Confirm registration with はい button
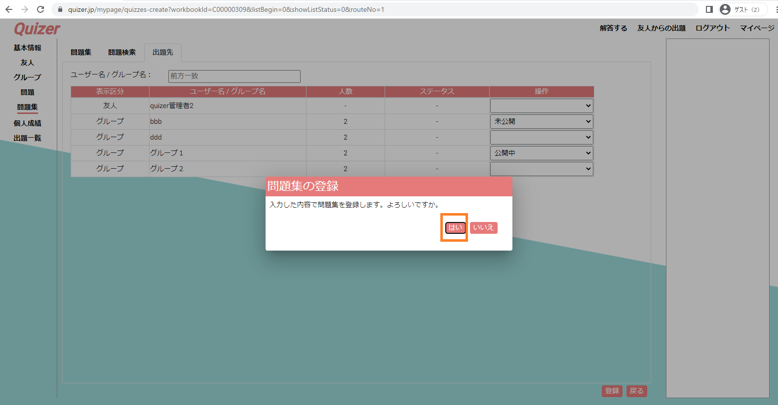This screenshot has width=778, height=405. 455,227
